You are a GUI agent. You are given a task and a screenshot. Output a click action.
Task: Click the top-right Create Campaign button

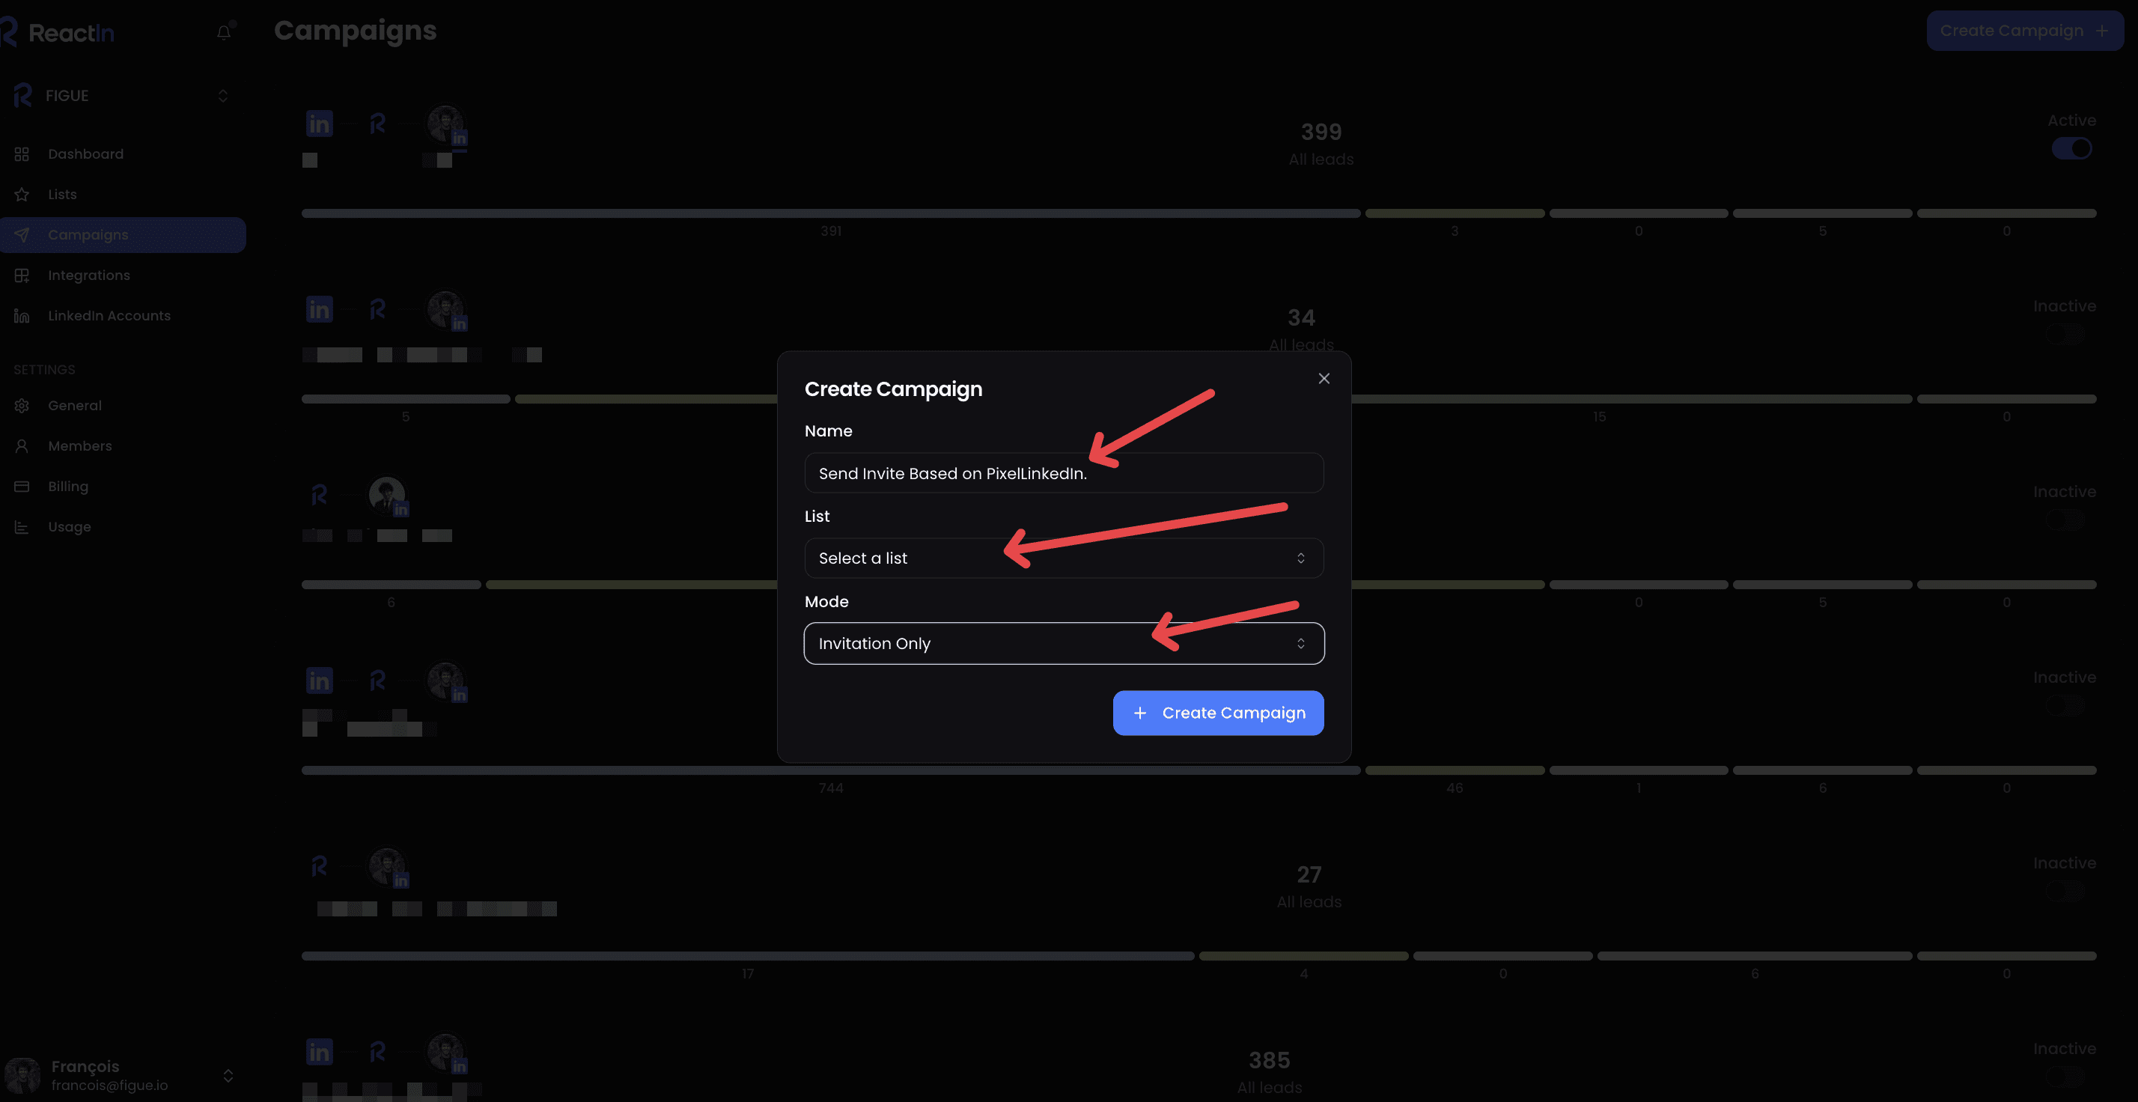click(2023, 29)
